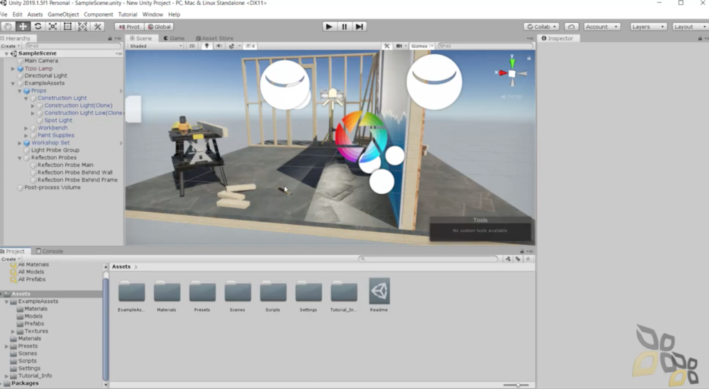Viewport: 709px width, 389px height.
Task: Click the Play button
Action: tap(329, 27)
